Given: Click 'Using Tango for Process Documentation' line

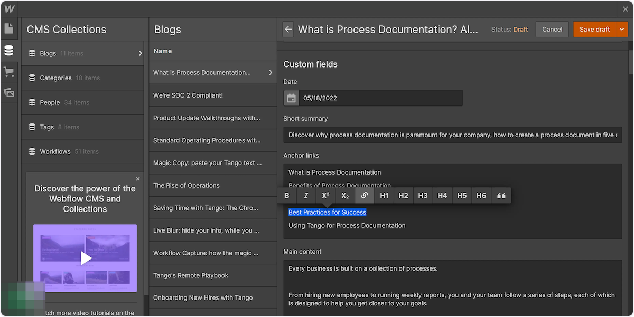Looking at the screenshot, I should [347, 226].
